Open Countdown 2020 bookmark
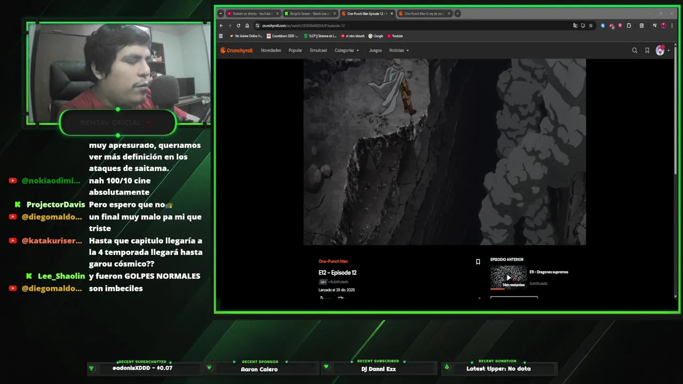This screenshot has height=384, width=683. click(282, 36)
